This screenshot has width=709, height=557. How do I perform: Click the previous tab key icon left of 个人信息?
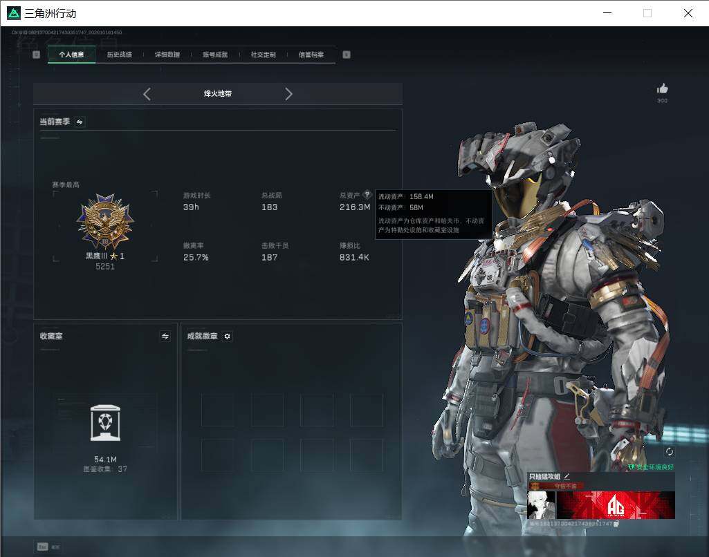click(37, 55)
